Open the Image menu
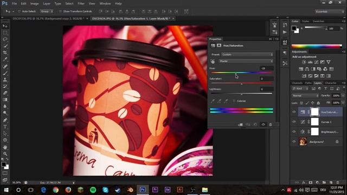The height and width of the screenshot is (195, 347). 34,4
